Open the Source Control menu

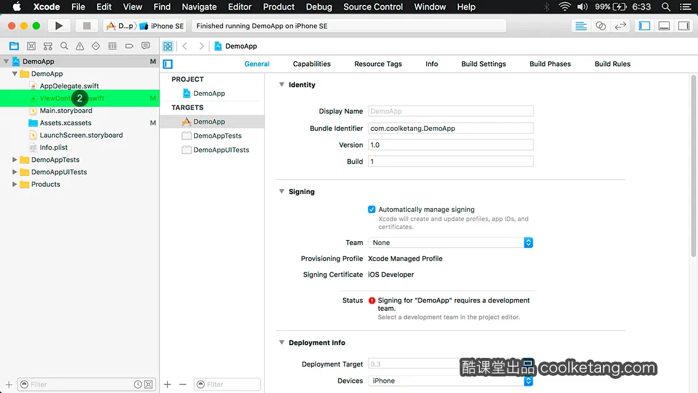point(373,7)
